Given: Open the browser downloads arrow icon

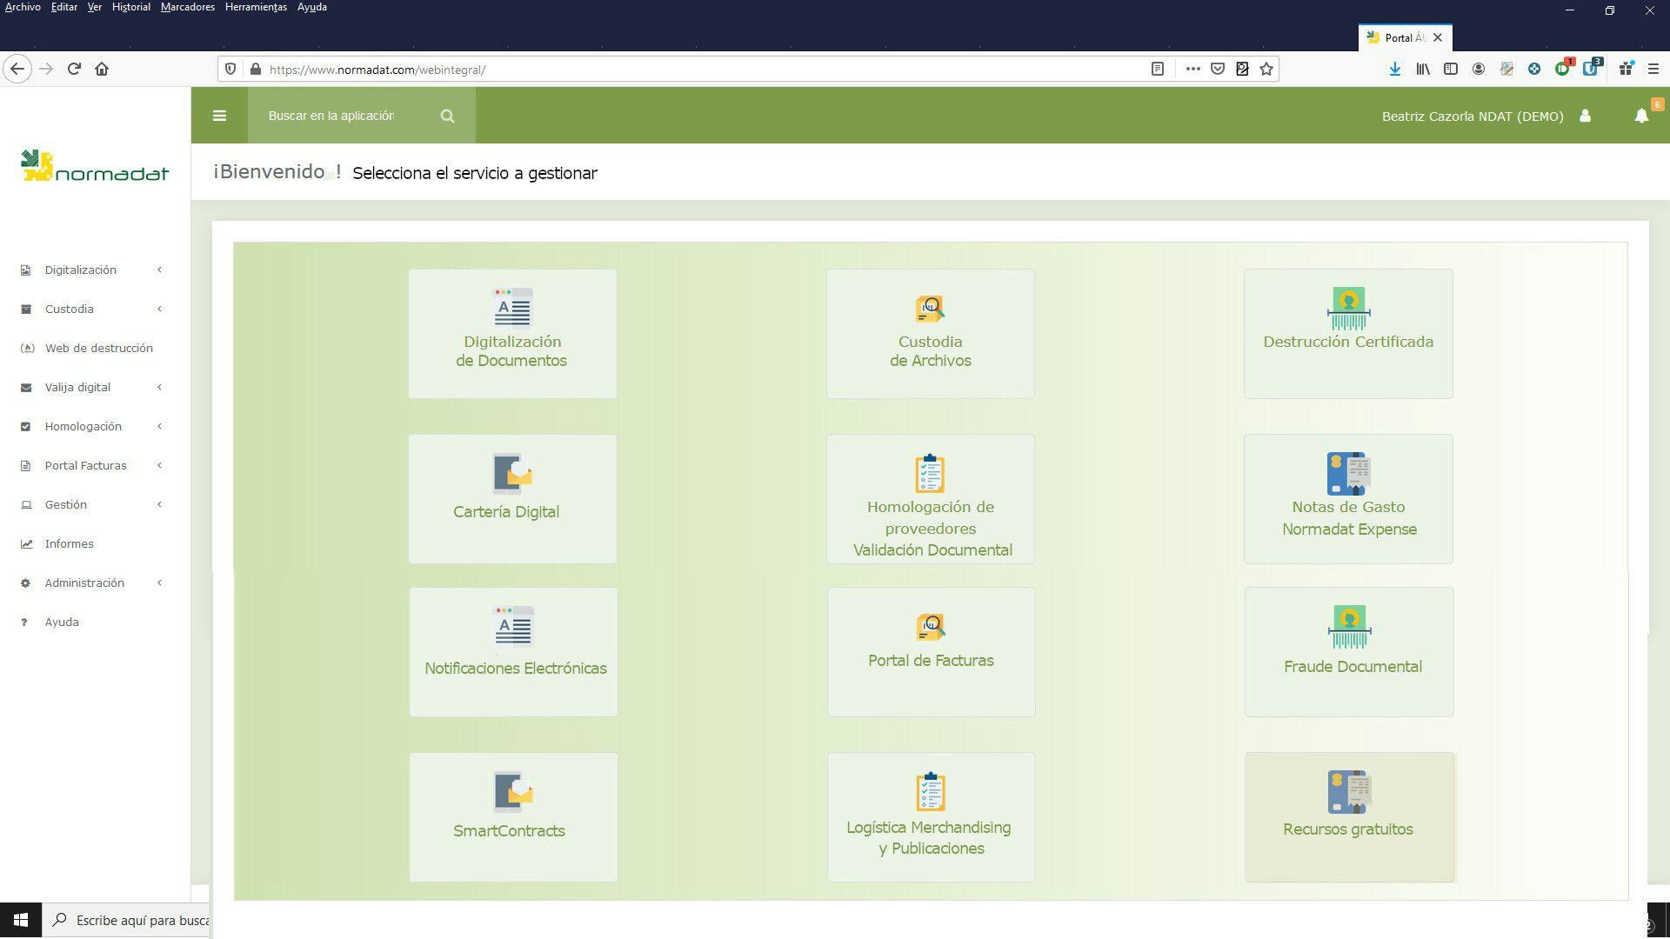Looking at the screenshot, I should point(1394,69).
